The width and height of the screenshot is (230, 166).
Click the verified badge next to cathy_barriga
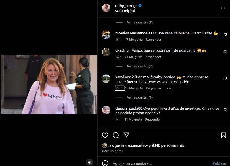pos(140,5)
